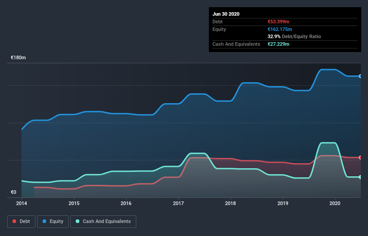
Task: Click the Debt row label in tooltip
Action: (217, 22)
